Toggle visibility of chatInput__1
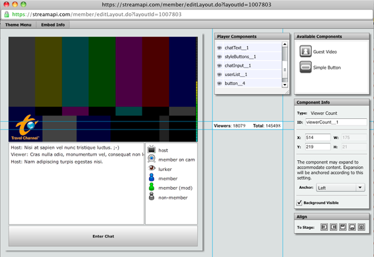Image resolution: width=374 pixels, height=257 pixels. [x=220, y=65]
